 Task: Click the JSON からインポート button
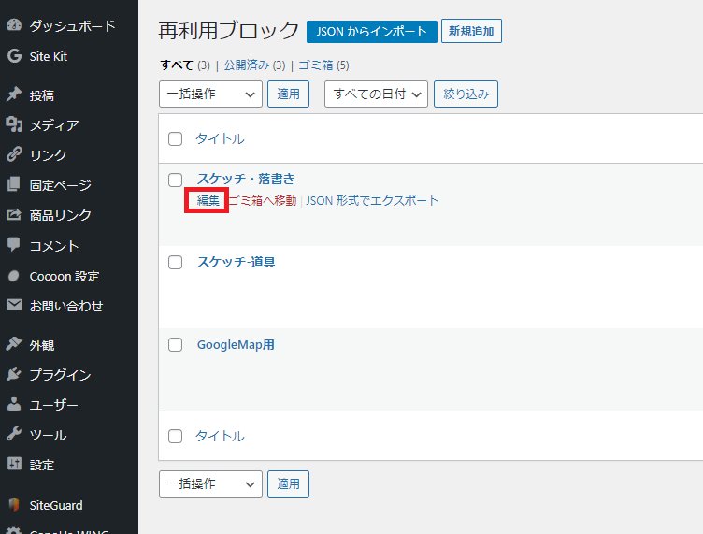[x=372, y=32]
